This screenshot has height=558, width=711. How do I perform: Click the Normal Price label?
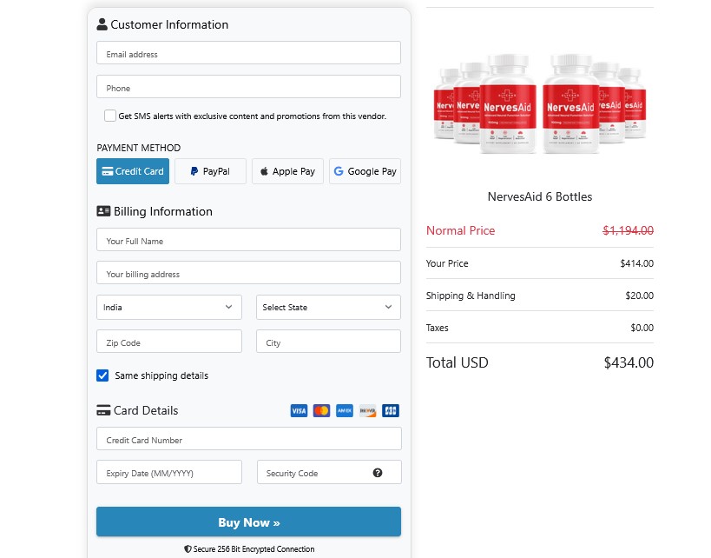coord(460,230)
